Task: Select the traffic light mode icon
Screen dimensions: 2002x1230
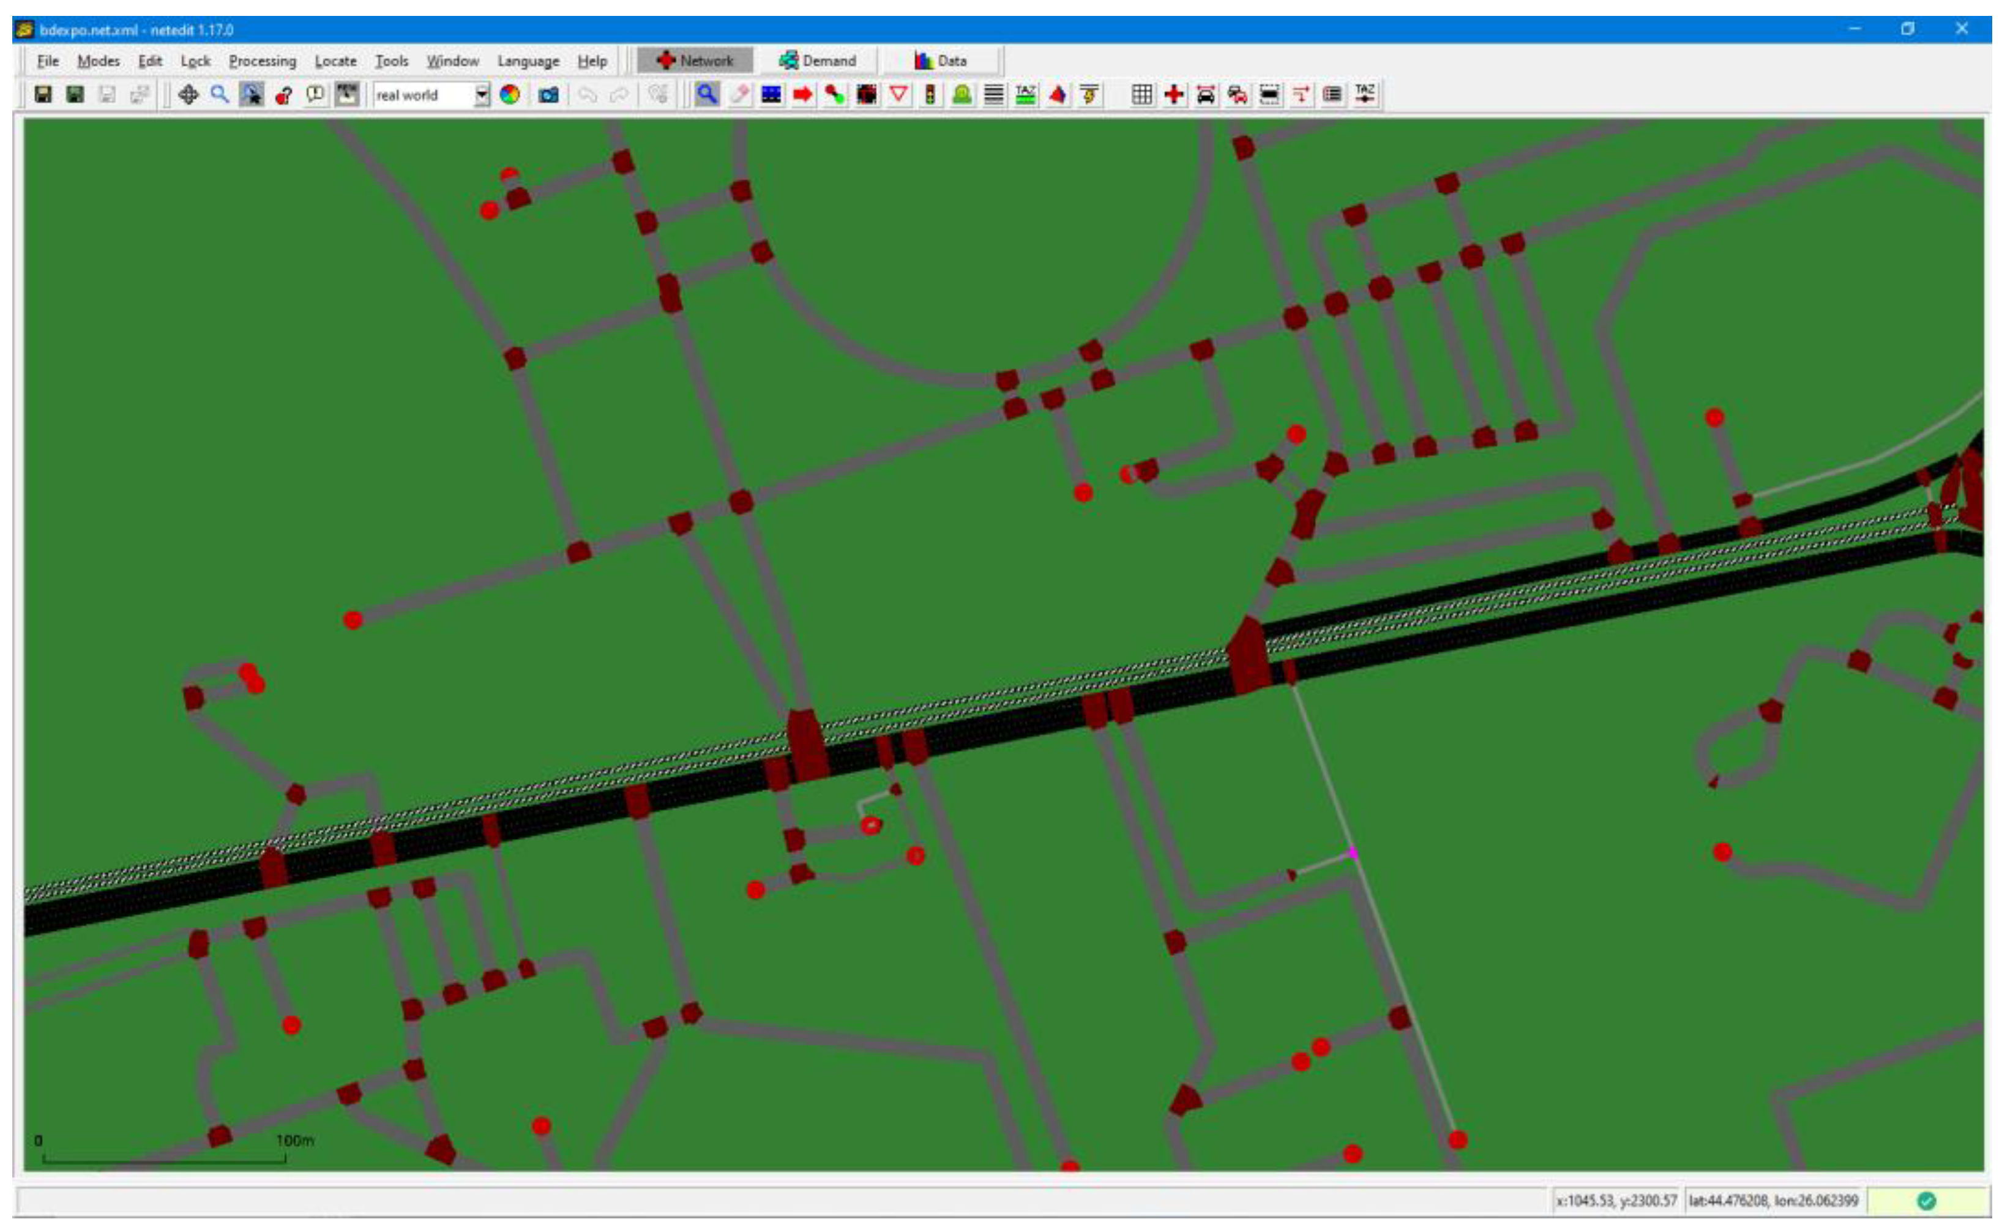Action: tap(930, 95)
